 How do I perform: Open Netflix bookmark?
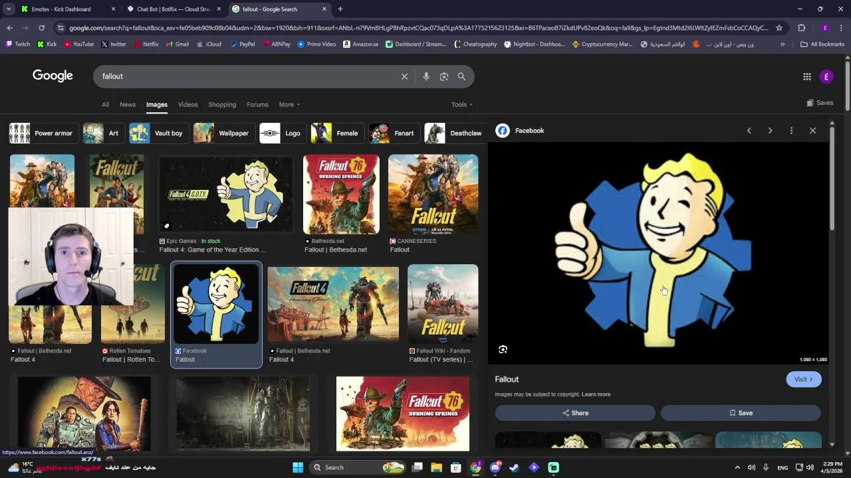pos(146,44)
